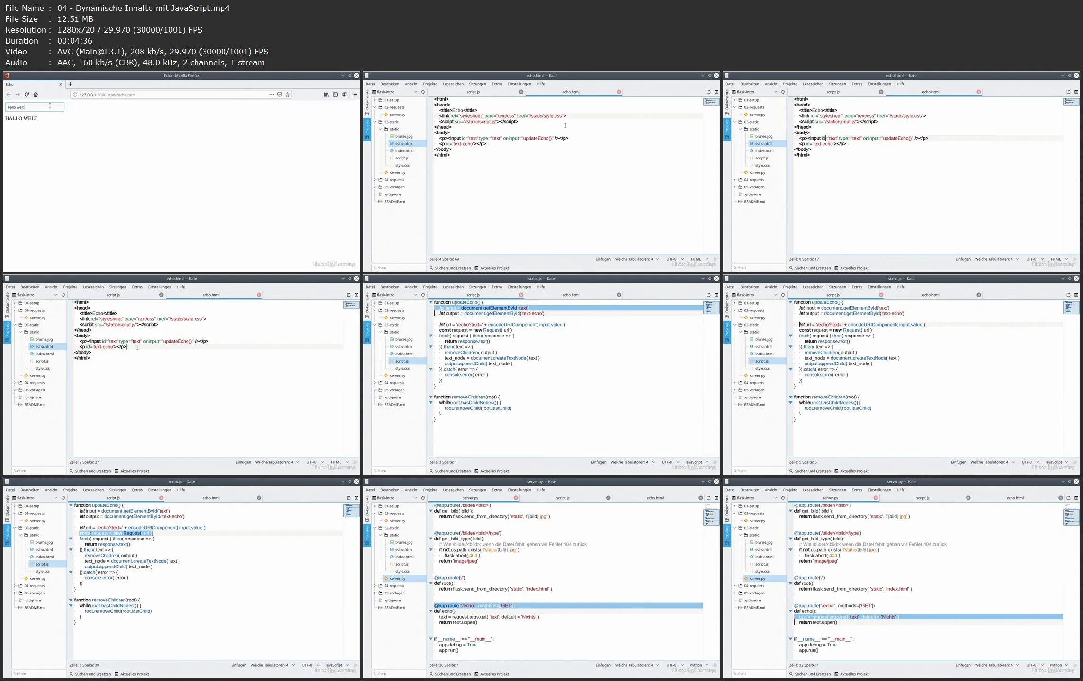Close server.py tab in Zeile 30 Kate window

pos(516,498)
